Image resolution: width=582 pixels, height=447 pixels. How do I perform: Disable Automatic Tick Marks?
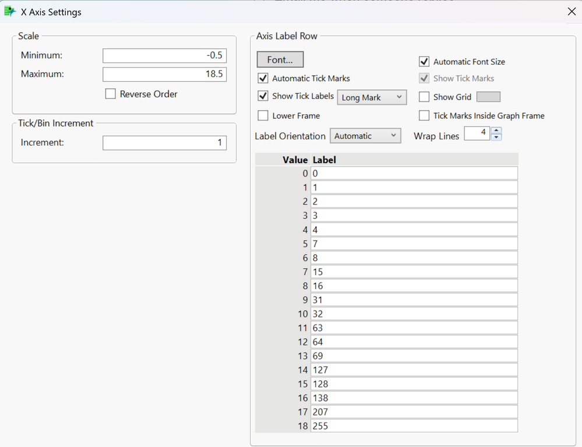pos(263,78)
